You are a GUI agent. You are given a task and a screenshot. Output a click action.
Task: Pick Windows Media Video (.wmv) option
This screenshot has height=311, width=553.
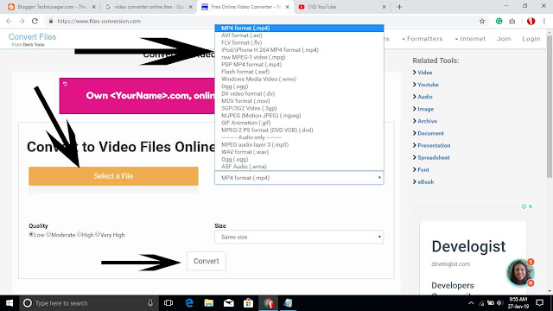299,79
